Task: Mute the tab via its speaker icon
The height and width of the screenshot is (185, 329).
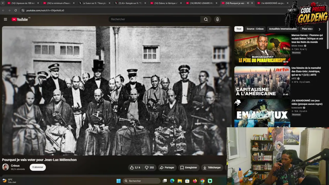Action: (x=248, y=3)
